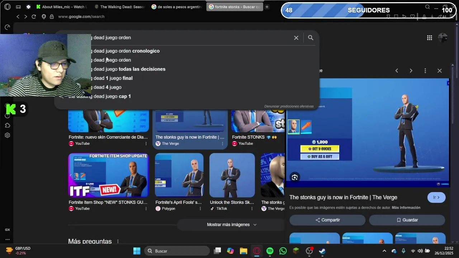Click Denunciar predicciones ofensivas link

tap(289, 106)
